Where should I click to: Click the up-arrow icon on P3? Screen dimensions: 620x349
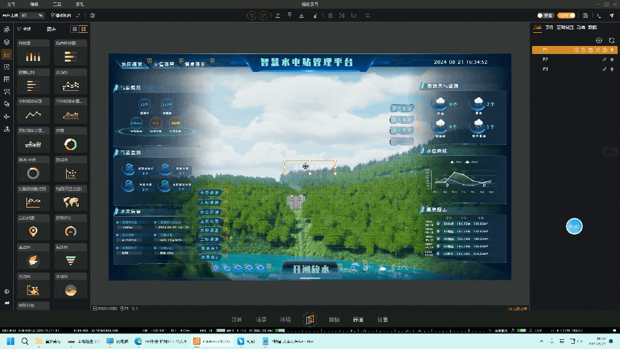(612, 69)
